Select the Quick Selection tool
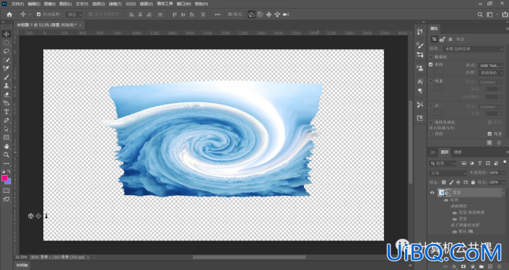The image size is (509, 270). 6,60
